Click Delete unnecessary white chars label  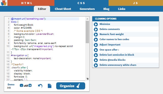(118, 65)
